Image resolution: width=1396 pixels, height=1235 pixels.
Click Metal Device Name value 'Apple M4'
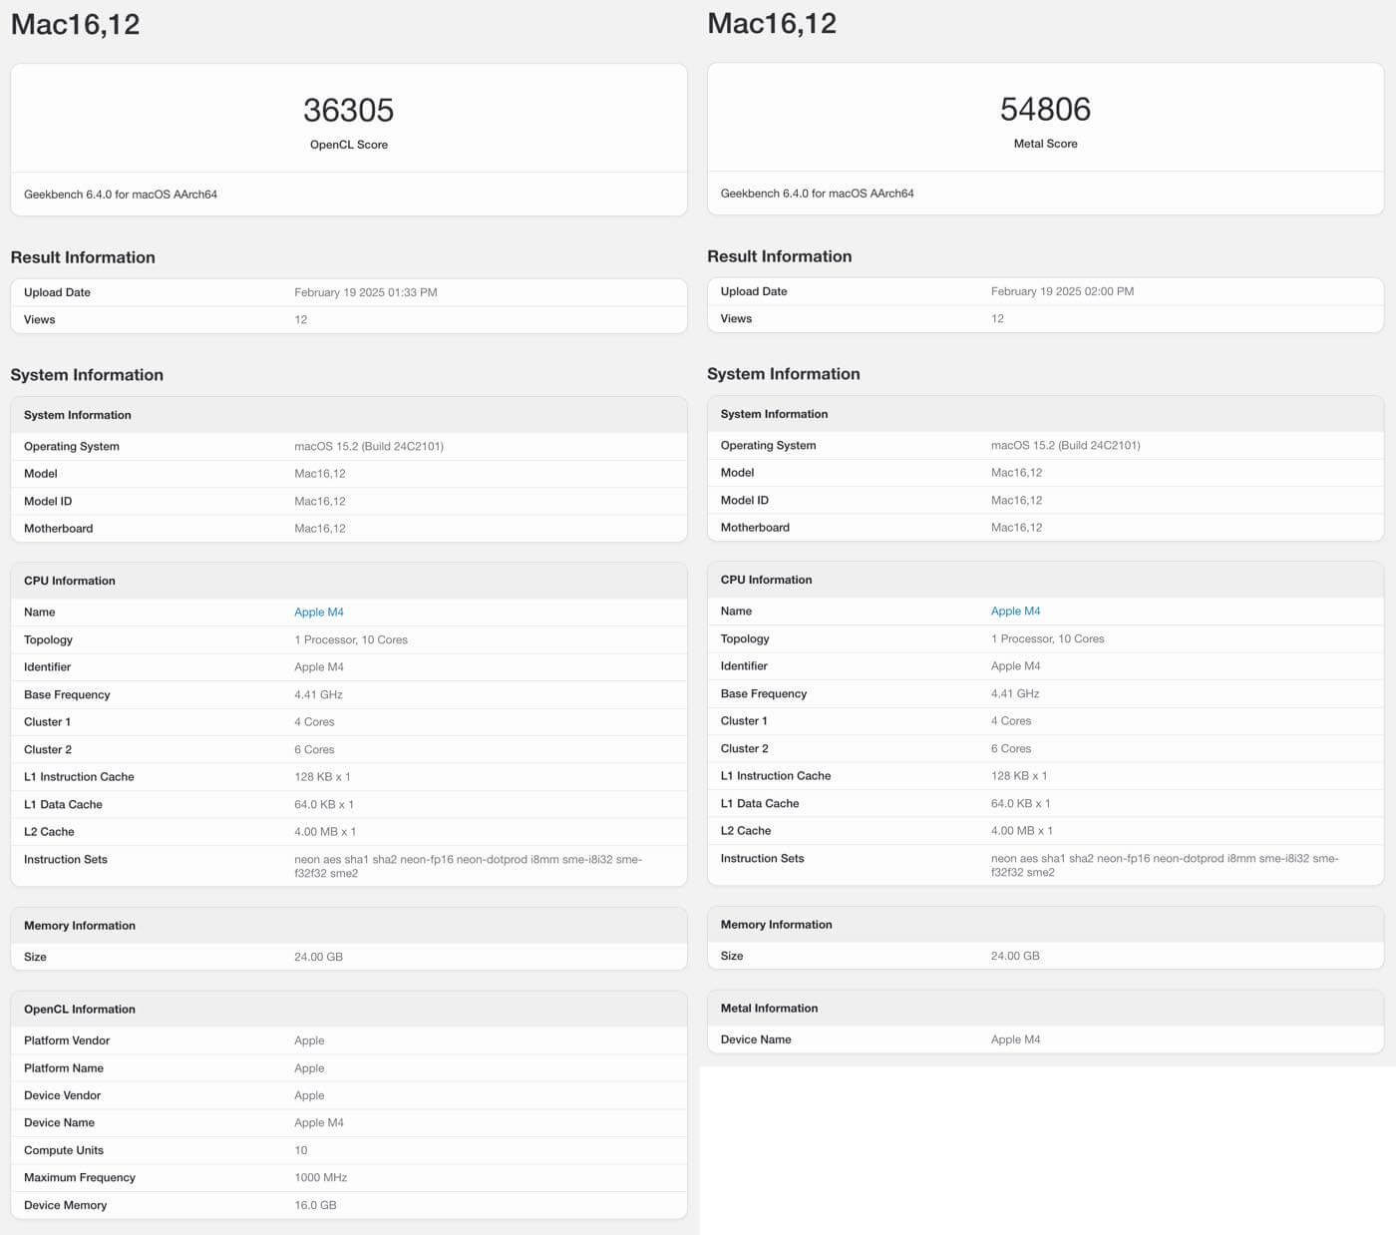[x=1015, y=1040]
